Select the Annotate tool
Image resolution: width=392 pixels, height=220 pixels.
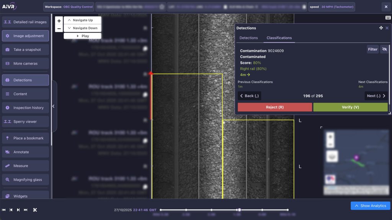pos(25,152)
